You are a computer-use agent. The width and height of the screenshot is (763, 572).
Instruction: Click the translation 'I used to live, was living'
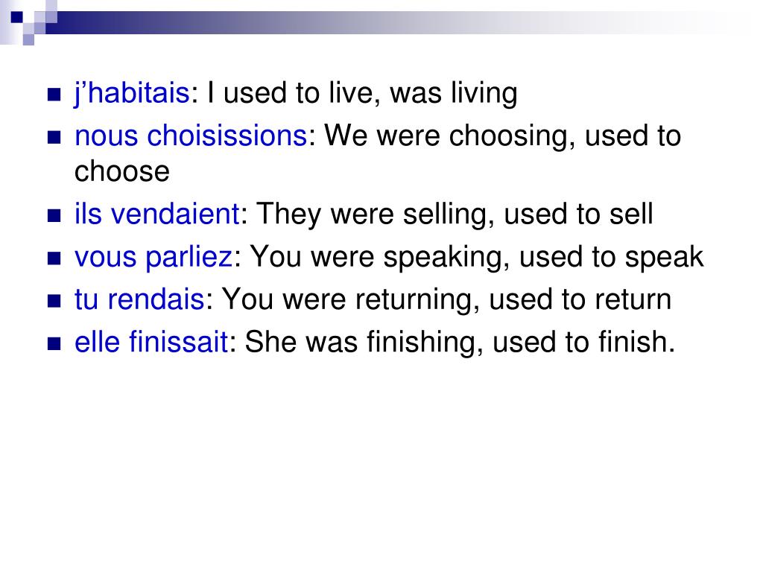click(362, 93)
